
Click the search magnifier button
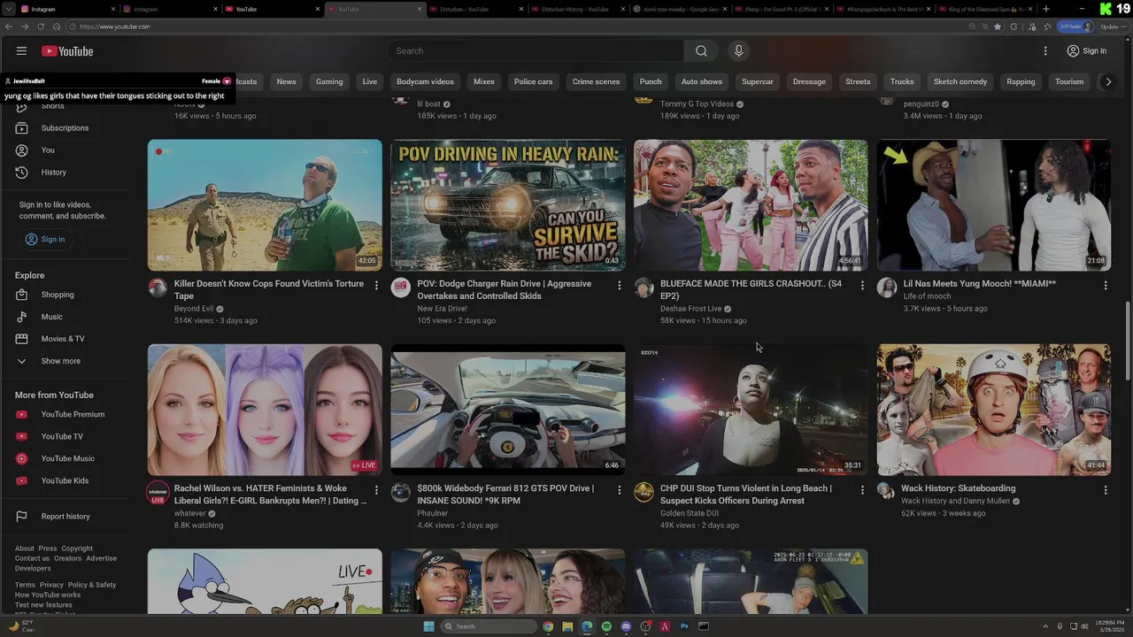coord(701,51)
